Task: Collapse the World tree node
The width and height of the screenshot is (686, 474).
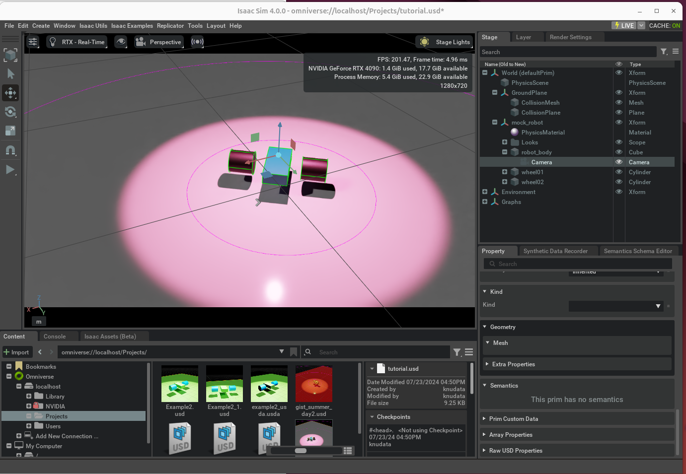Action: point(485,72)
